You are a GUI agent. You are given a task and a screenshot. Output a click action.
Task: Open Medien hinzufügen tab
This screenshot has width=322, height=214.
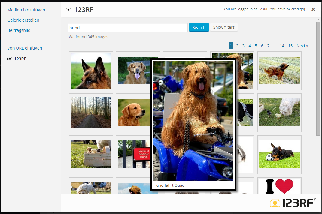tap(26, 10)
